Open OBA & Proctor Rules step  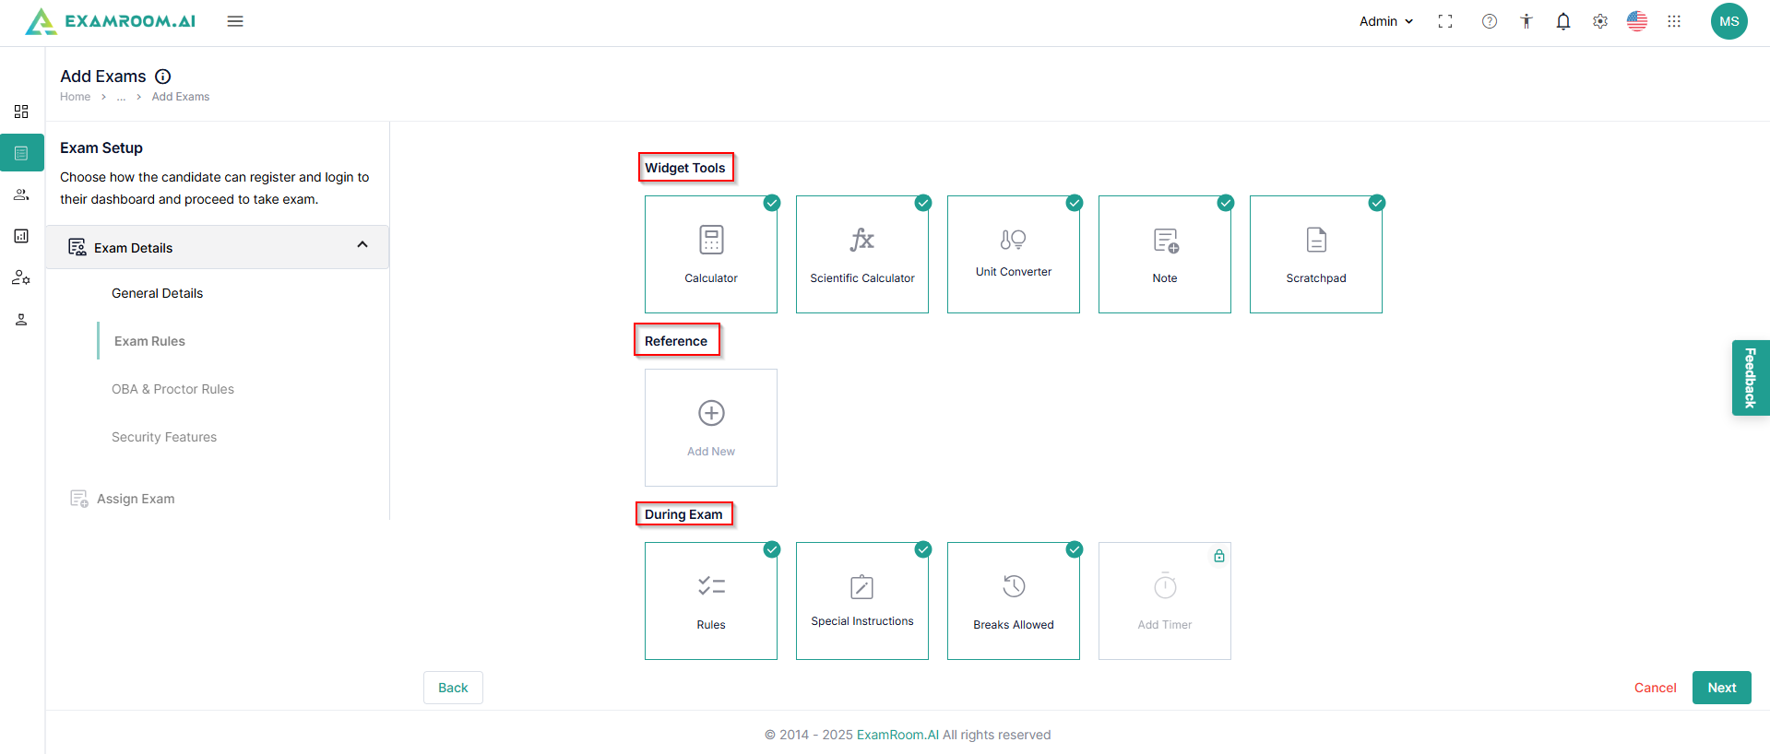172,389
